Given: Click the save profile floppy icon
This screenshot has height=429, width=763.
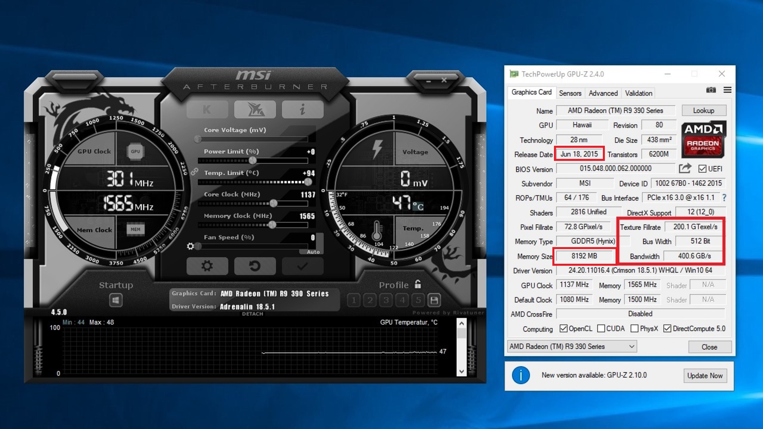Looking at the screenshot, I should coord(434,300).
